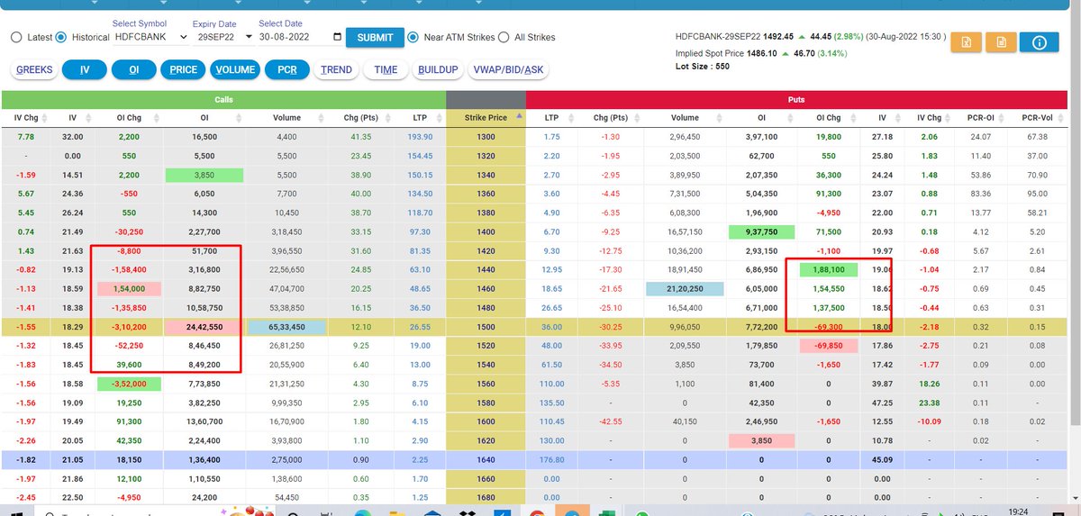Click the strike price 1440 cell
The width and height of the screenshot is (1081, 516).
click(485, 268)
